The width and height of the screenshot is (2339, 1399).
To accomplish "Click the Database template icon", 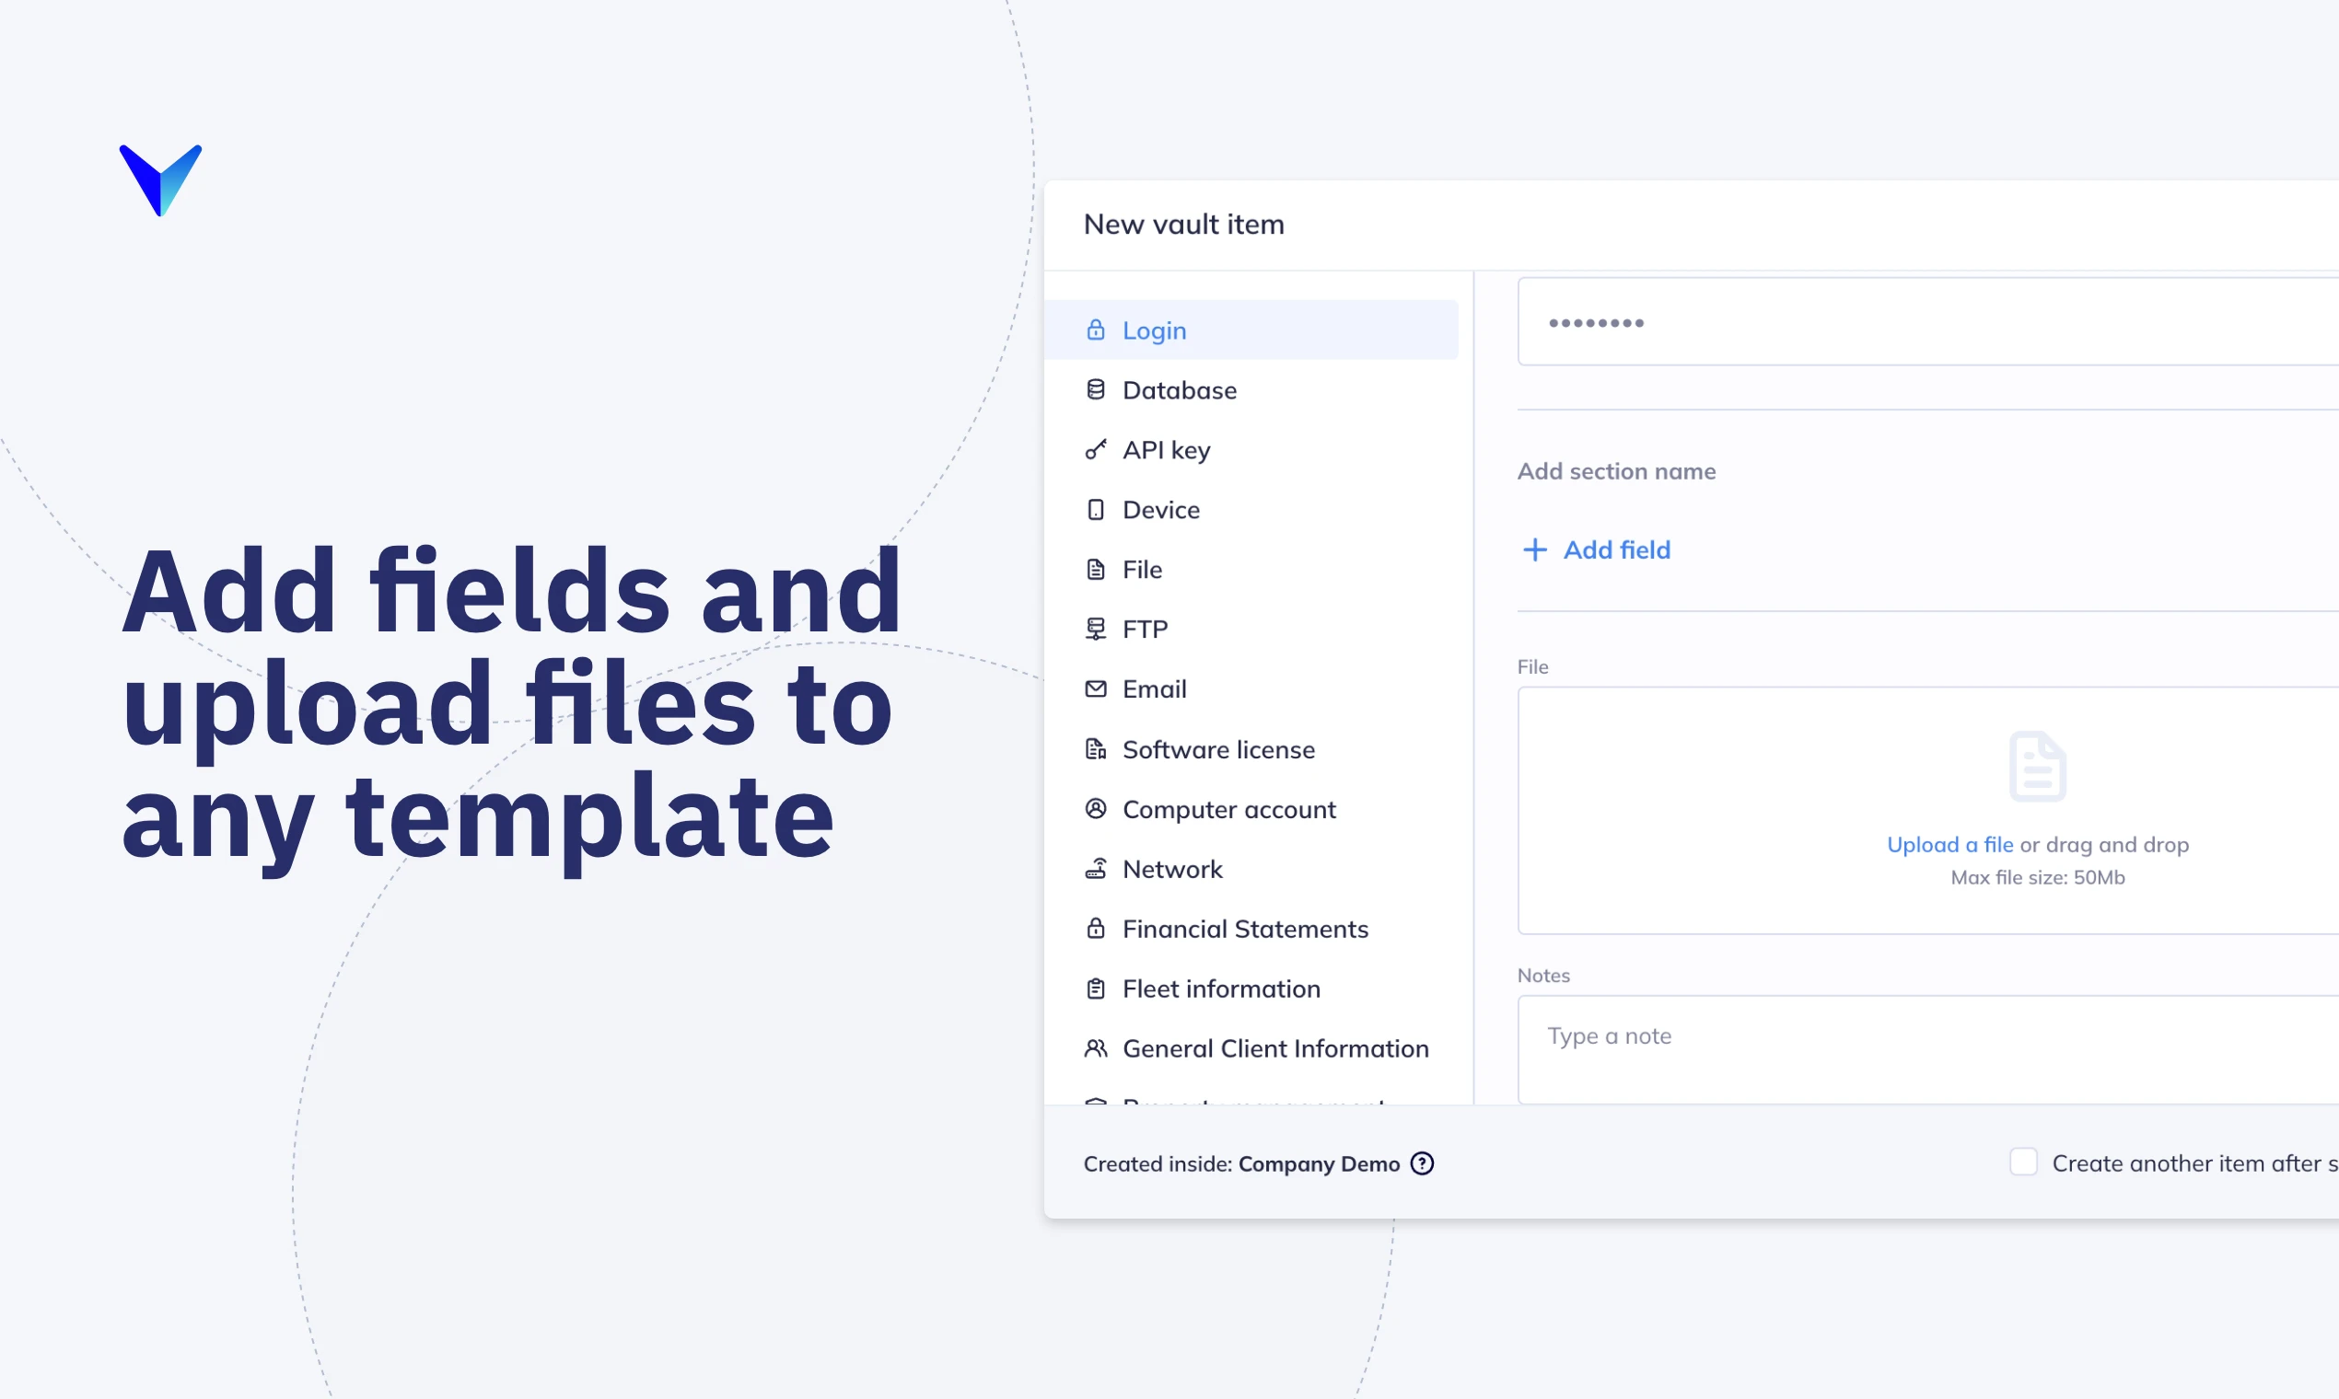I will pos(1095,389).
